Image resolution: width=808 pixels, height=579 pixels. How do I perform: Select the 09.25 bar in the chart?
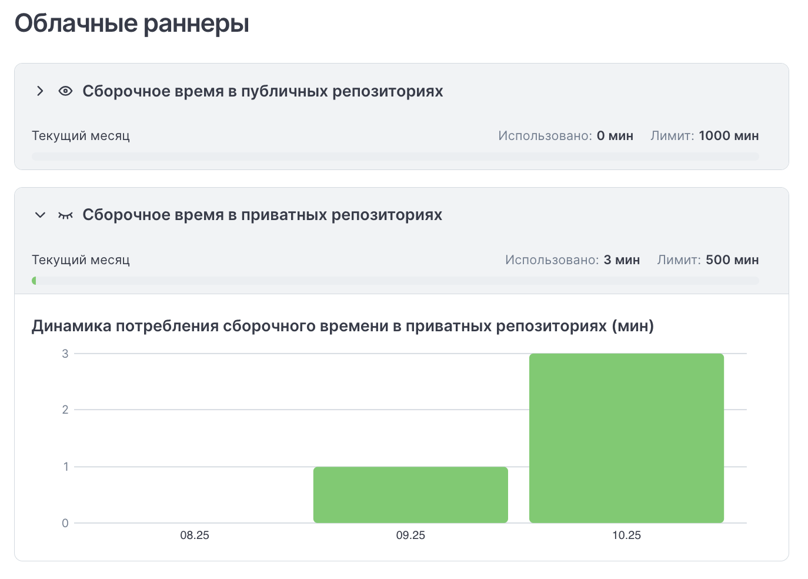[x=410, y=495]
